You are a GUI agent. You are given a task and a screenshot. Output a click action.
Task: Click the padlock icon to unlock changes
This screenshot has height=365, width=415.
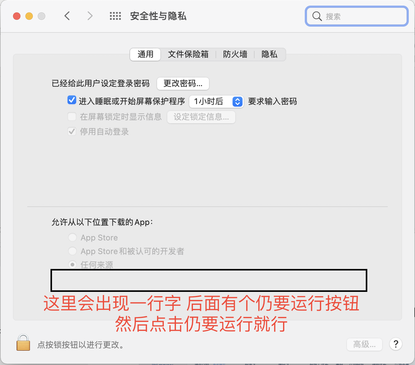point(23,343)
